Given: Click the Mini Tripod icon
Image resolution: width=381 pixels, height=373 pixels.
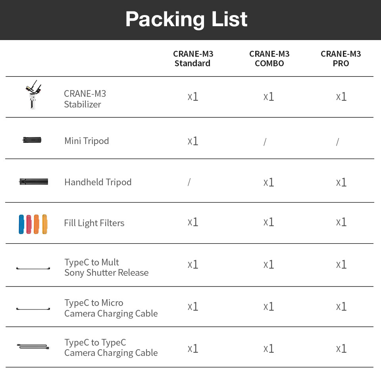Looking at the screenshot, I should [x=32, y=140].
